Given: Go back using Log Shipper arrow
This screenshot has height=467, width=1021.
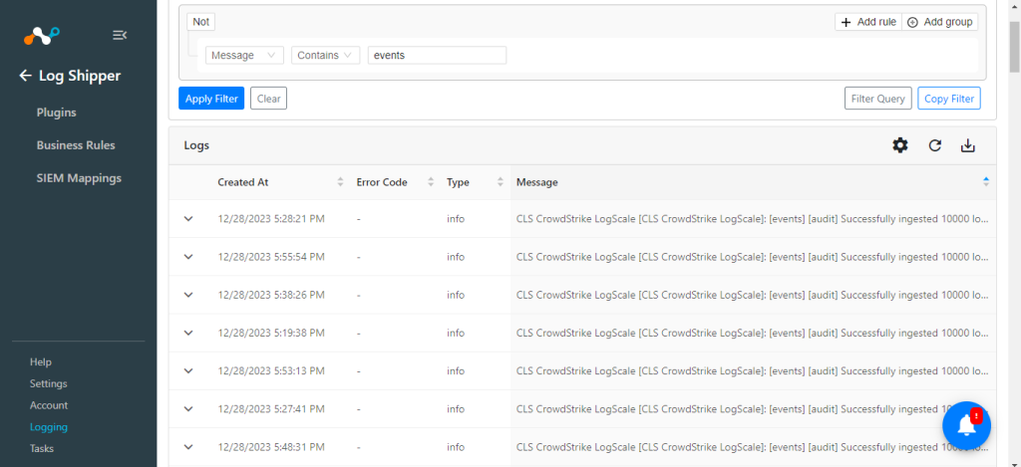Looking at the screenshot, I should click(25, 76).
